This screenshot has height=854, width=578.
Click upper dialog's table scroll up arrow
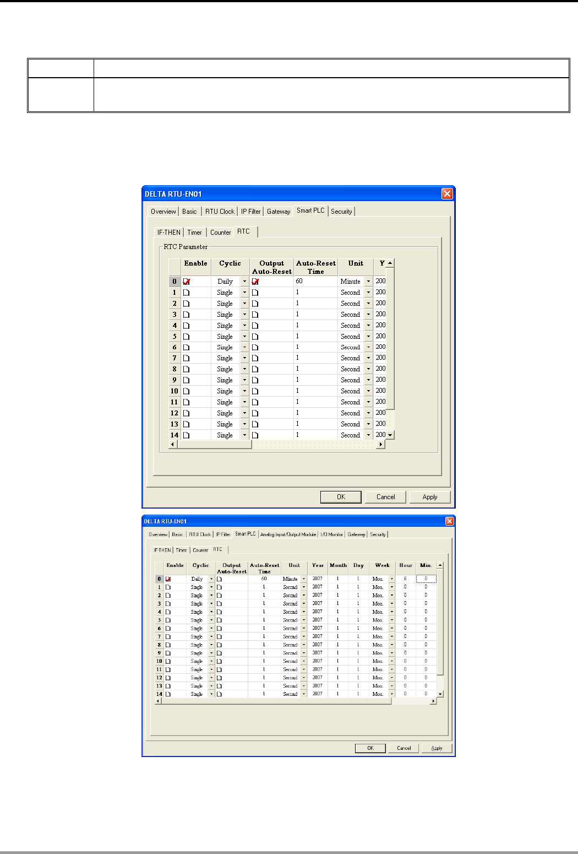[x=390, y=263]
